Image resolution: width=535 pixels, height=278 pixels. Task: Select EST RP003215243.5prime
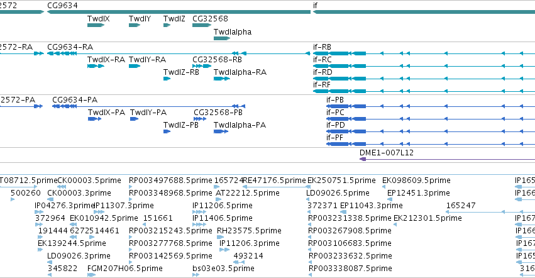coord(170,231)
